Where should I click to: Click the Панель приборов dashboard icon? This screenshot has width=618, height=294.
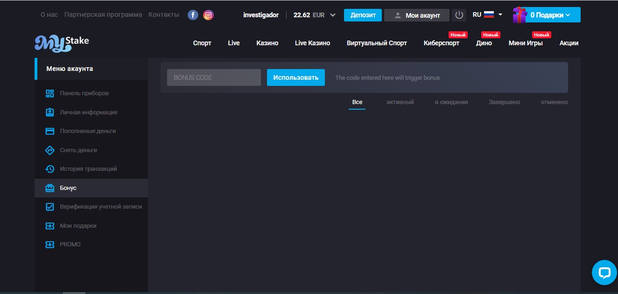(x=50, y=93)
